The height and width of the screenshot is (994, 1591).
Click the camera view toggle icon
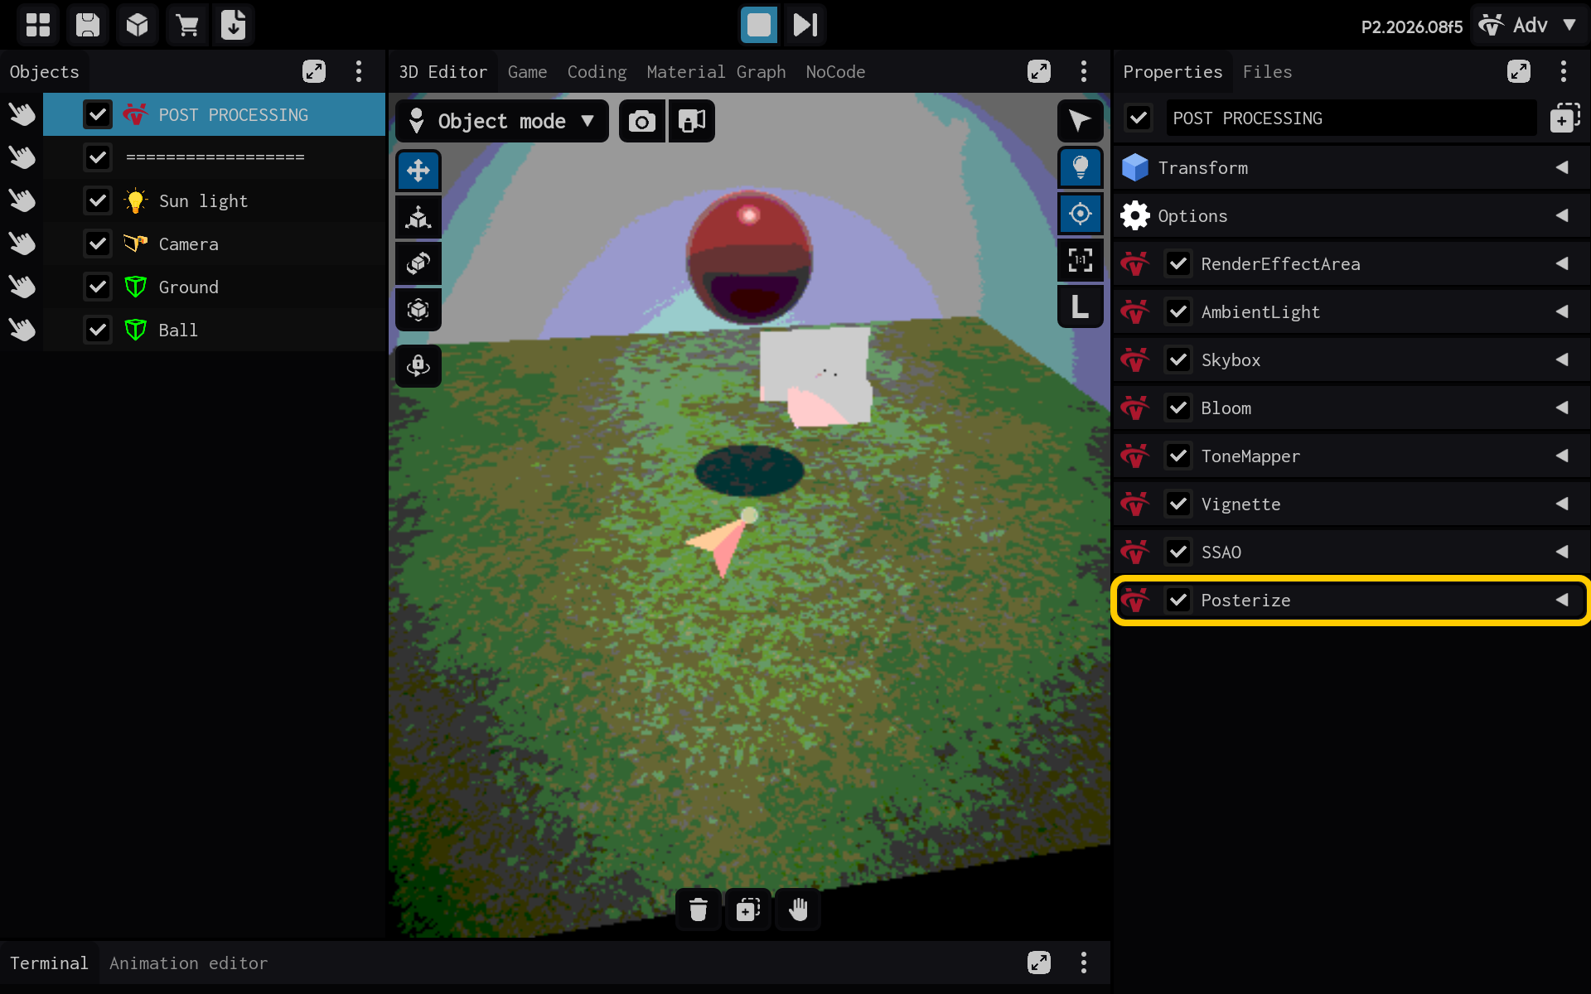point(692,121)
